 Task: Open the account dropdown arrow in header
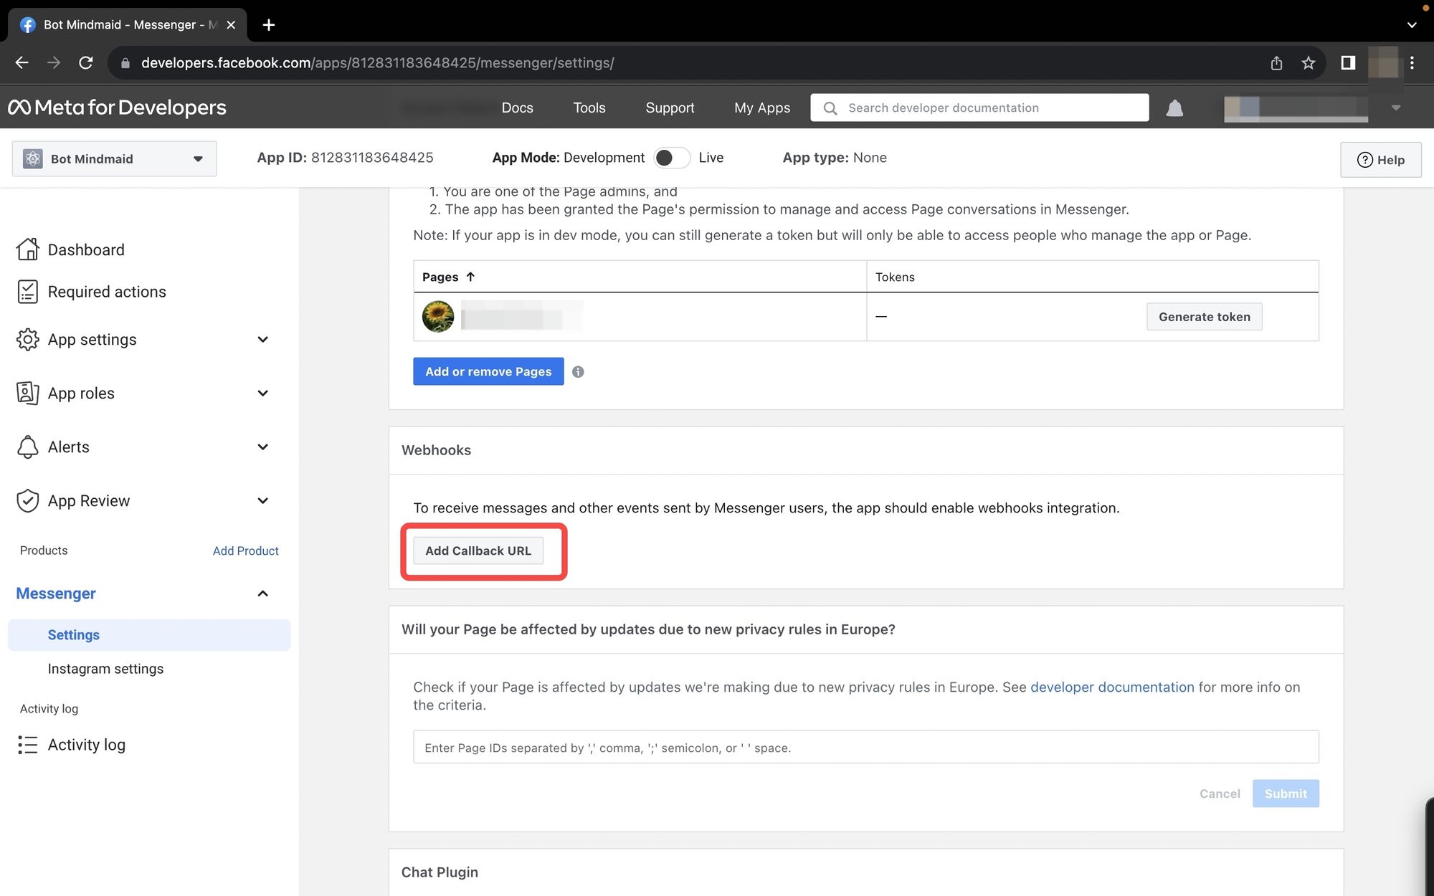coord(1395,108)
